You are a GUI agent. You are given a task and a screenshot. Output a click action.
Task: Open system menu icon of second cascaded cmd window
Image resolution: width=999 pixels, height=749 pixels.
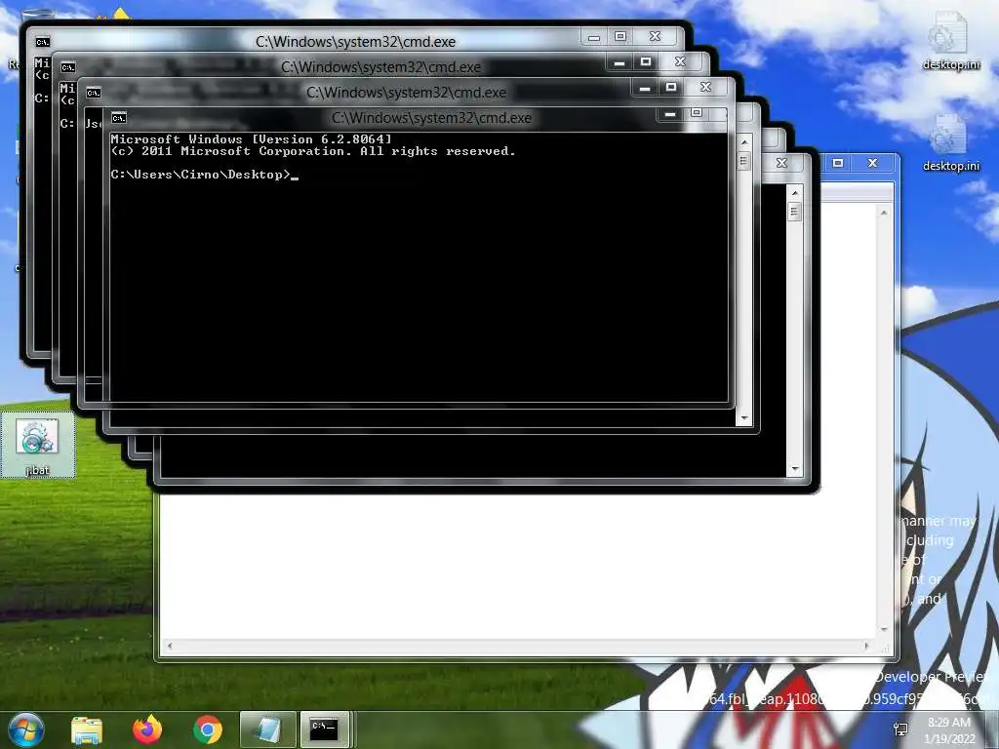click(x=68, y=67)
